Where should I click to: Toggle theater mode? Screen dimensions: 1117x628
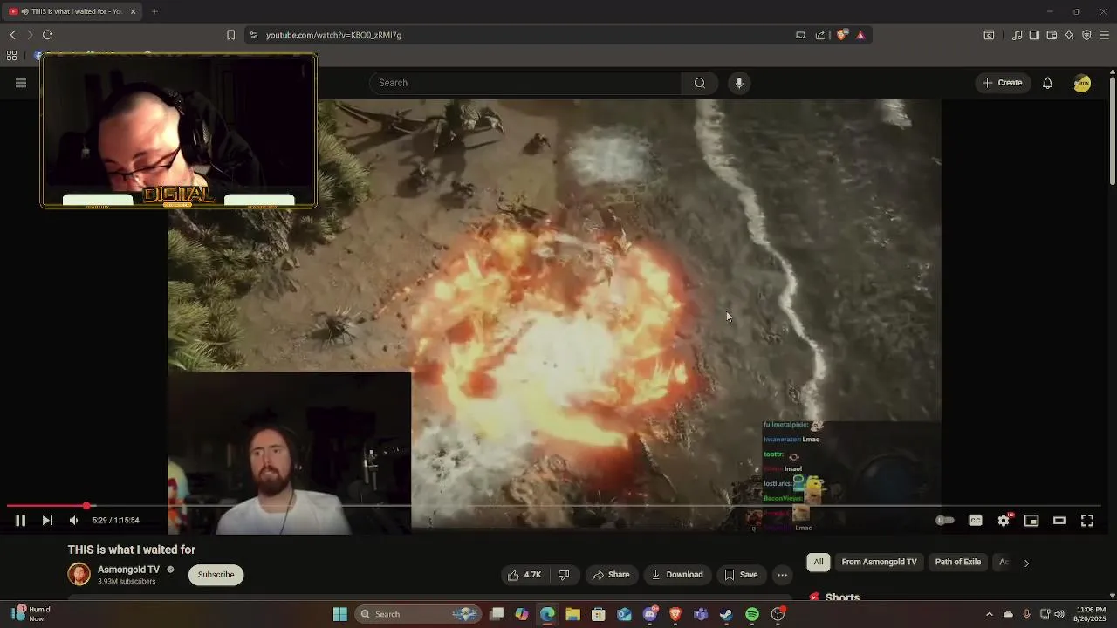[1059, 521]
